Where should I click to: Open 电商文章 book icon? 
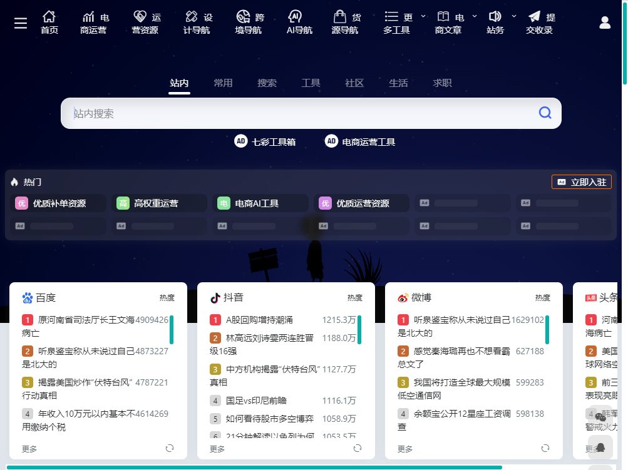pyautogui.click(x=443, y=16)
